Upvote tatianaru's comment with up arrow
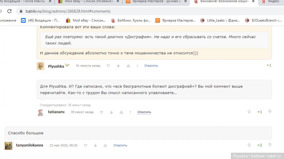 249,112
